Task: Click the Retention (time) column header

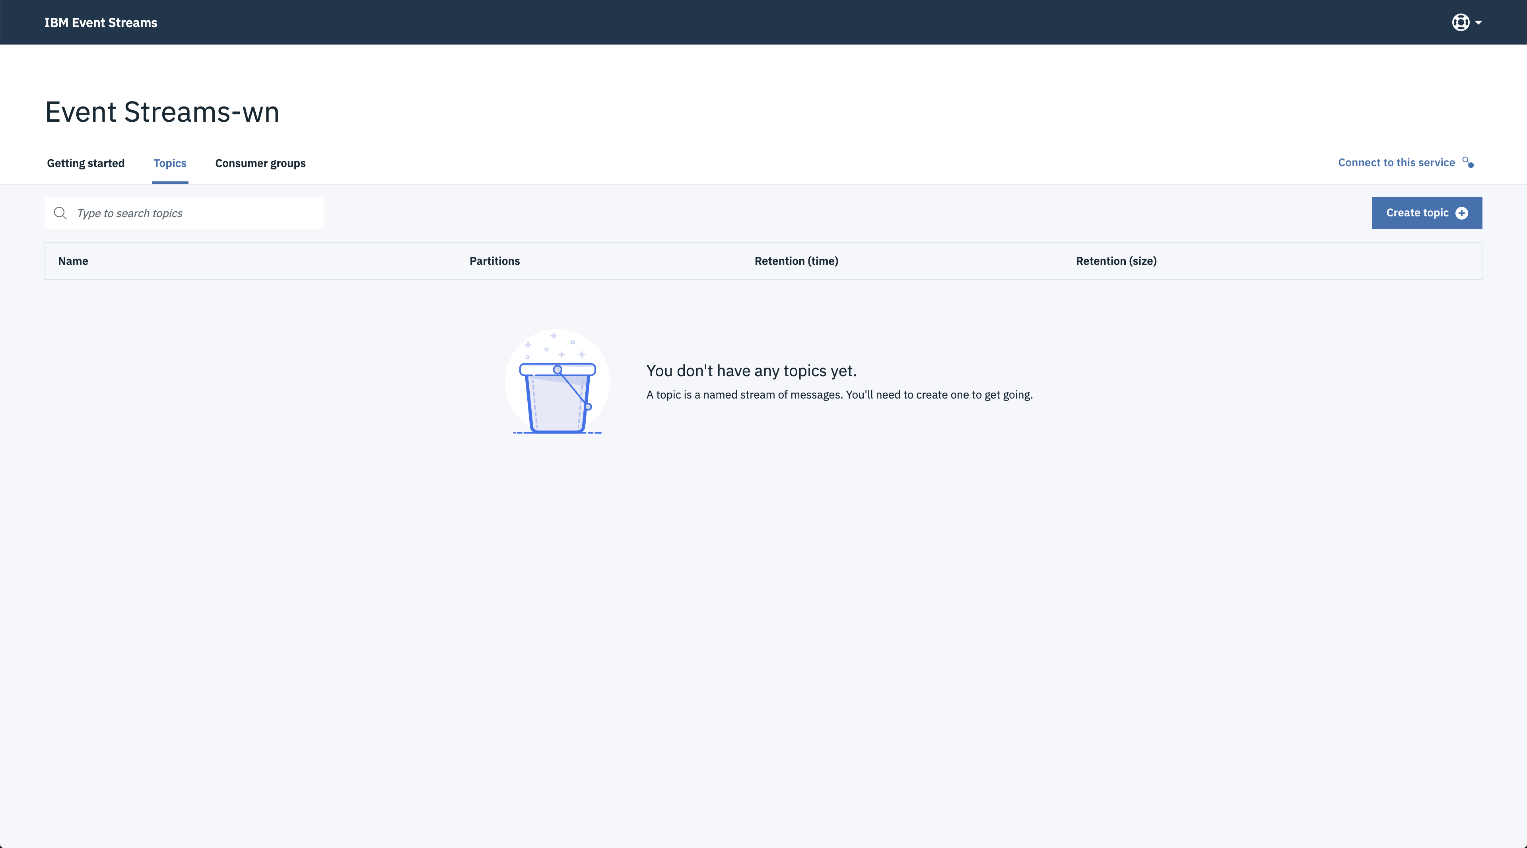Action: [795, 261]
